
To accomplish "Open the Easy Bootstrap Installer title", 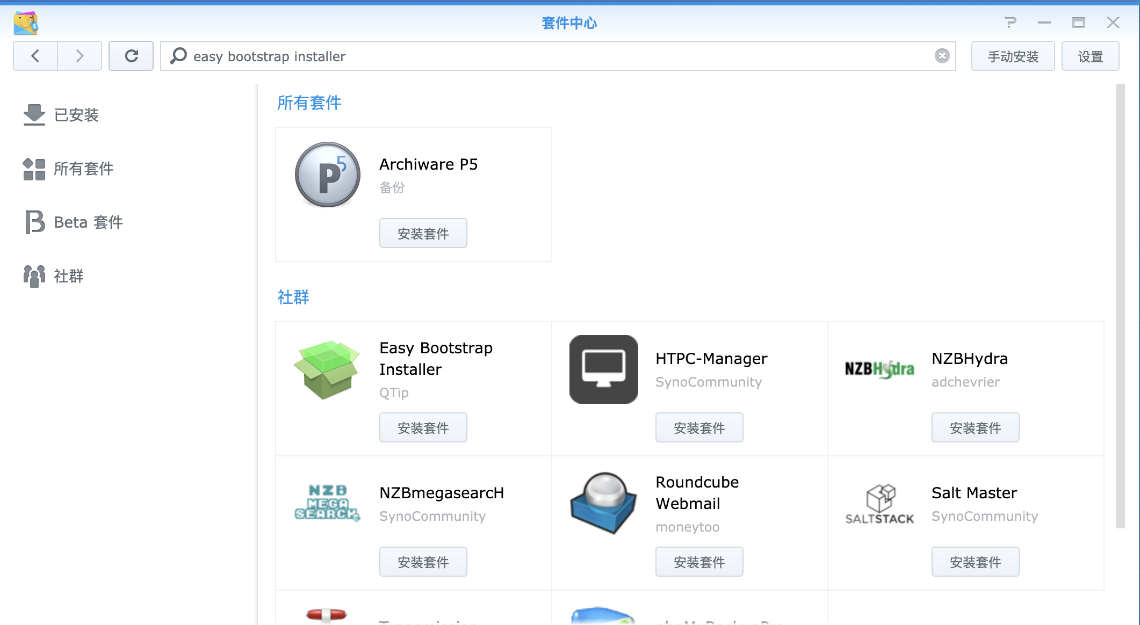I will point(436,358).
